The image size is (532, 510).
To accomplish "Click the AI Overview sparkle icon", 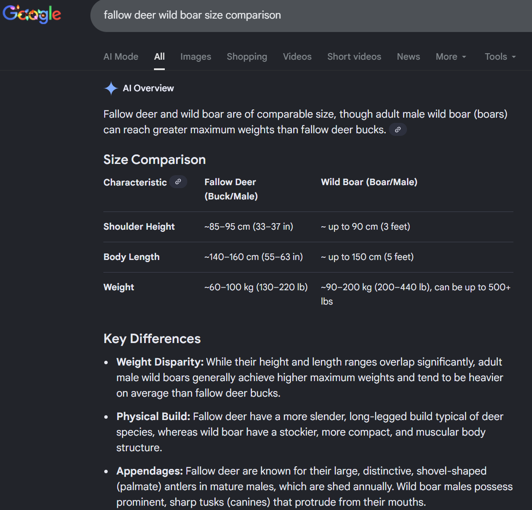I will (x=111, y=88).
